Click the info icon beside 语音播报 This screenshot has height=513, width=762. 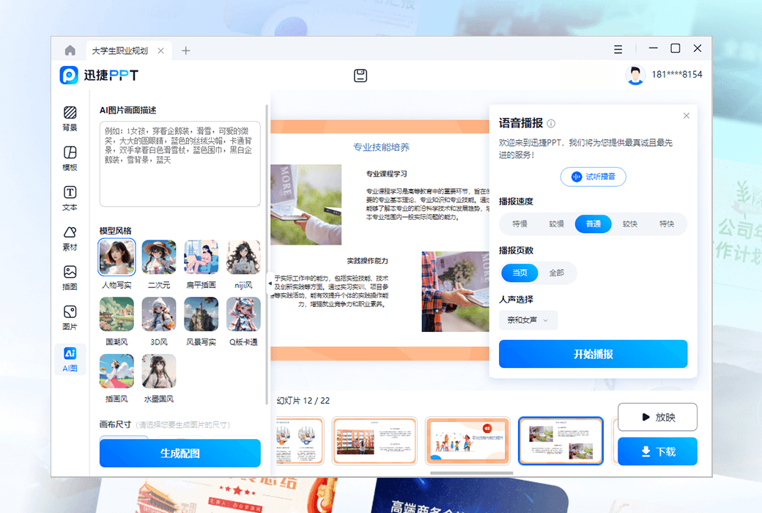coord(551,124)
